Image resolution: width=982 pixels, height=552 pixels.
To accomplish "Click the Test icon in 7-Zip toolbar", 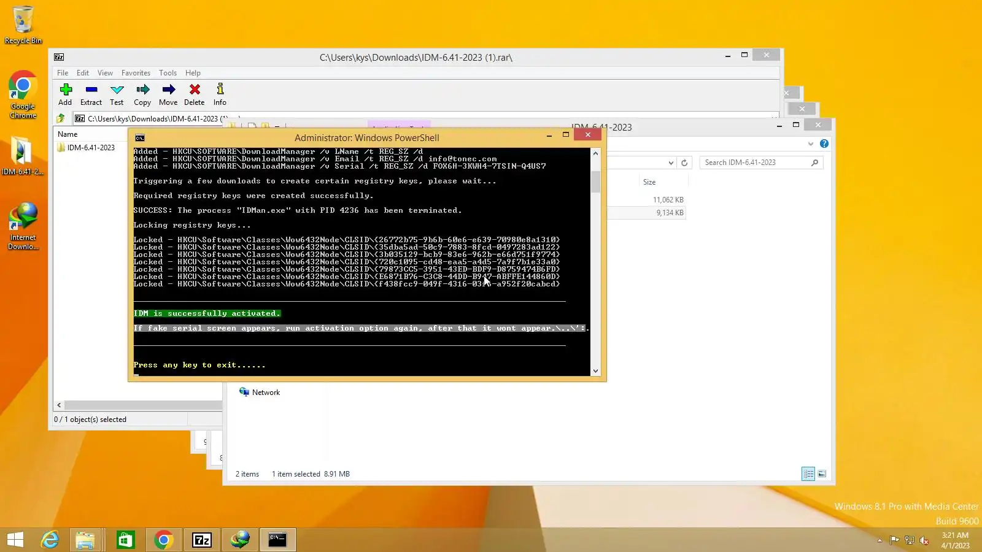I will [x=117, y=90].
